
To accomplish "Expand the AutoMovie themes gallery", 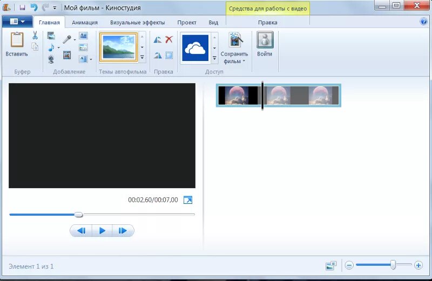I will pos(142,57).
